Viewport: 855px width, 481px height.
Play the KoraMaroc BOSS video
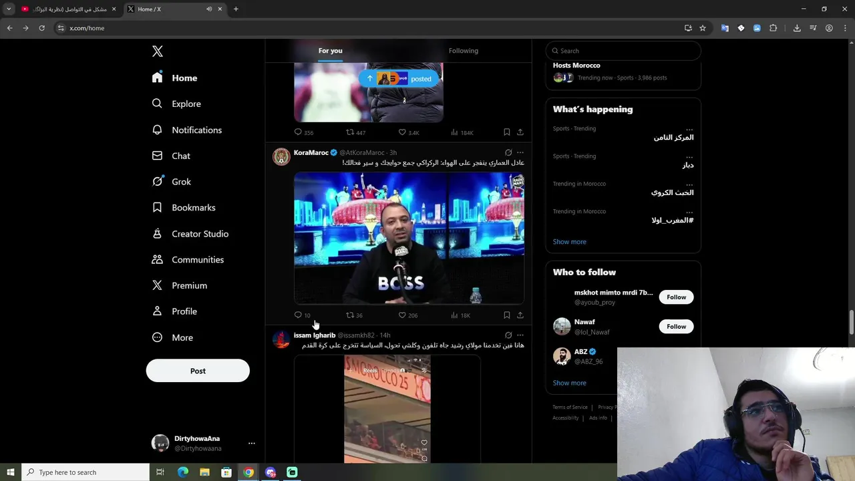click(409, 238)
